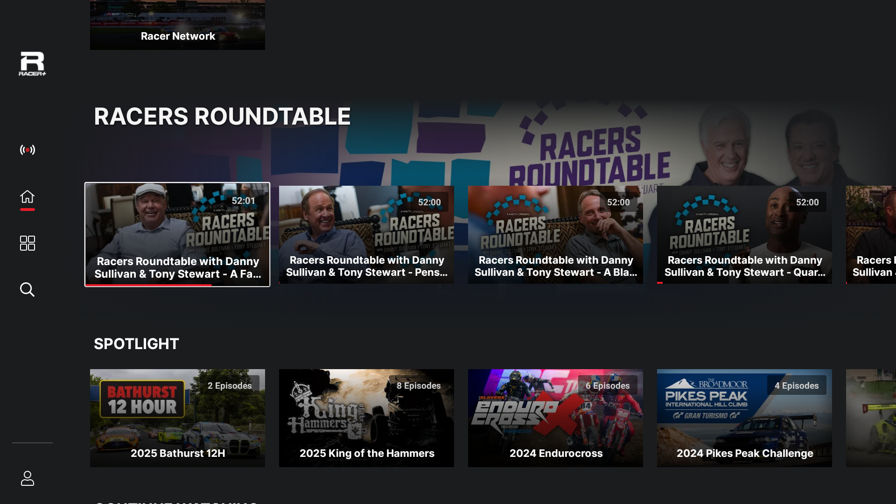The image size is (896, 504).
Task: Open 2024 Endurocross series
Action: (555, 418)
